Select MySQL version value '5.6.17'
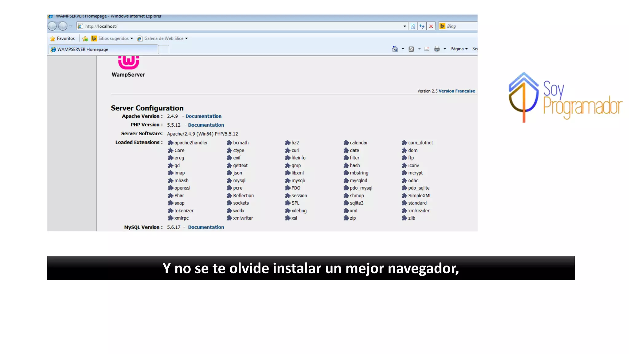629x354 pixels. point(174,227)
